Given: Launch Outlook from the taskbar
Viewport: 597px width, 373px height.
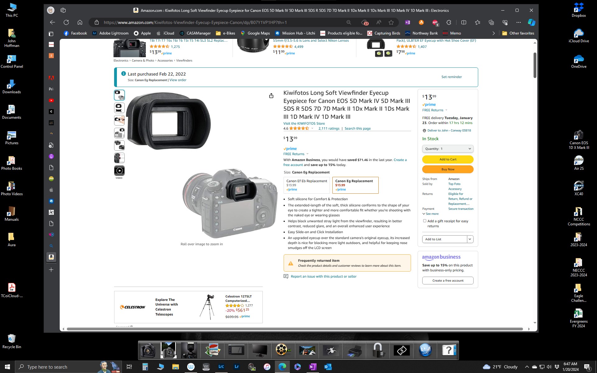Looking at the screenshot, I should (327, 367).
